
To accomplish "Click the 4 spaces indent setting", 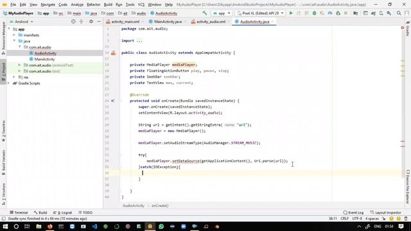I will coord(372,218).
